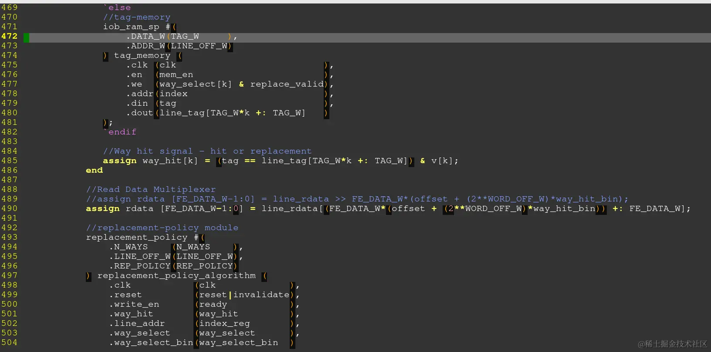Click the .din port name
Screen dimensions: 711x352
click(x=137, y=103)
